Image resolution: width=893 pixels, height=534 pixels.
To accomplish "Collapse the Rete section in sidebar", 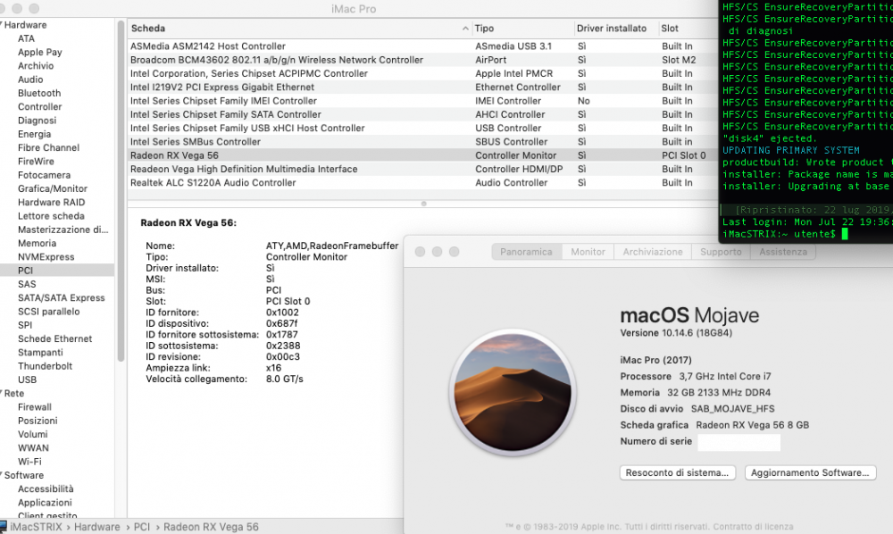I will [x=2, y=394].
